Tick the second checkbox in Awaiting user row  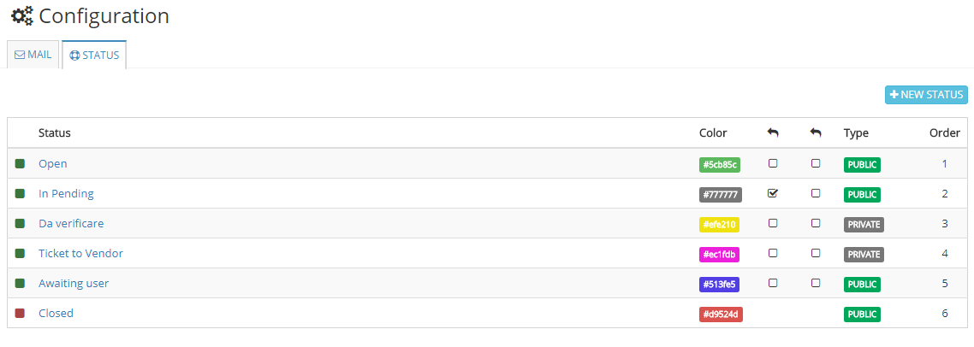[816, 282]
